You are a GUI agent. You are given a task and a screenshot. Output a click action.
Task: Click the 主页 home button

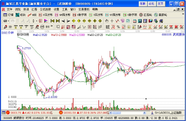(160, 4)
